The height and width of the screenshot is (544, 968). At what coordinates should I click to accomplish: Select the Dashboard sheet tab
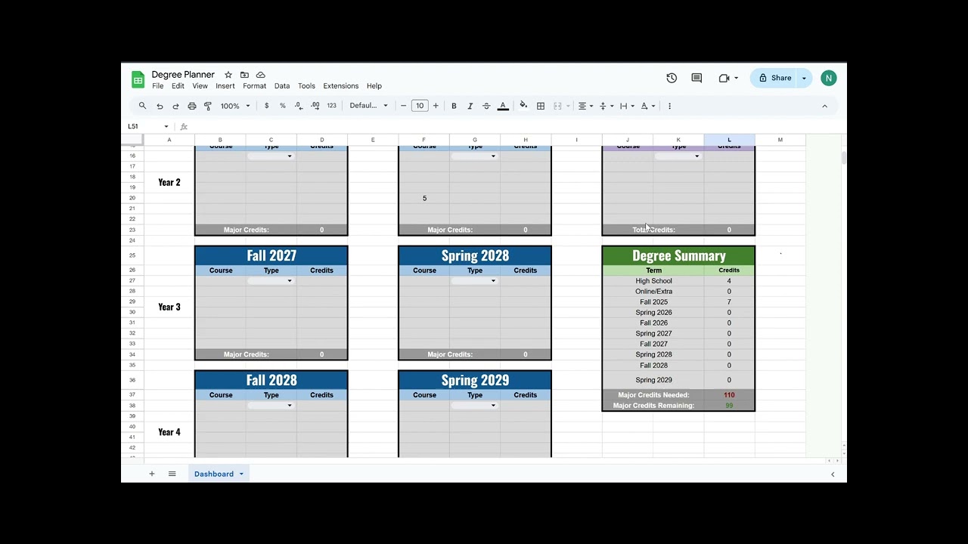[x=214, y=474]
